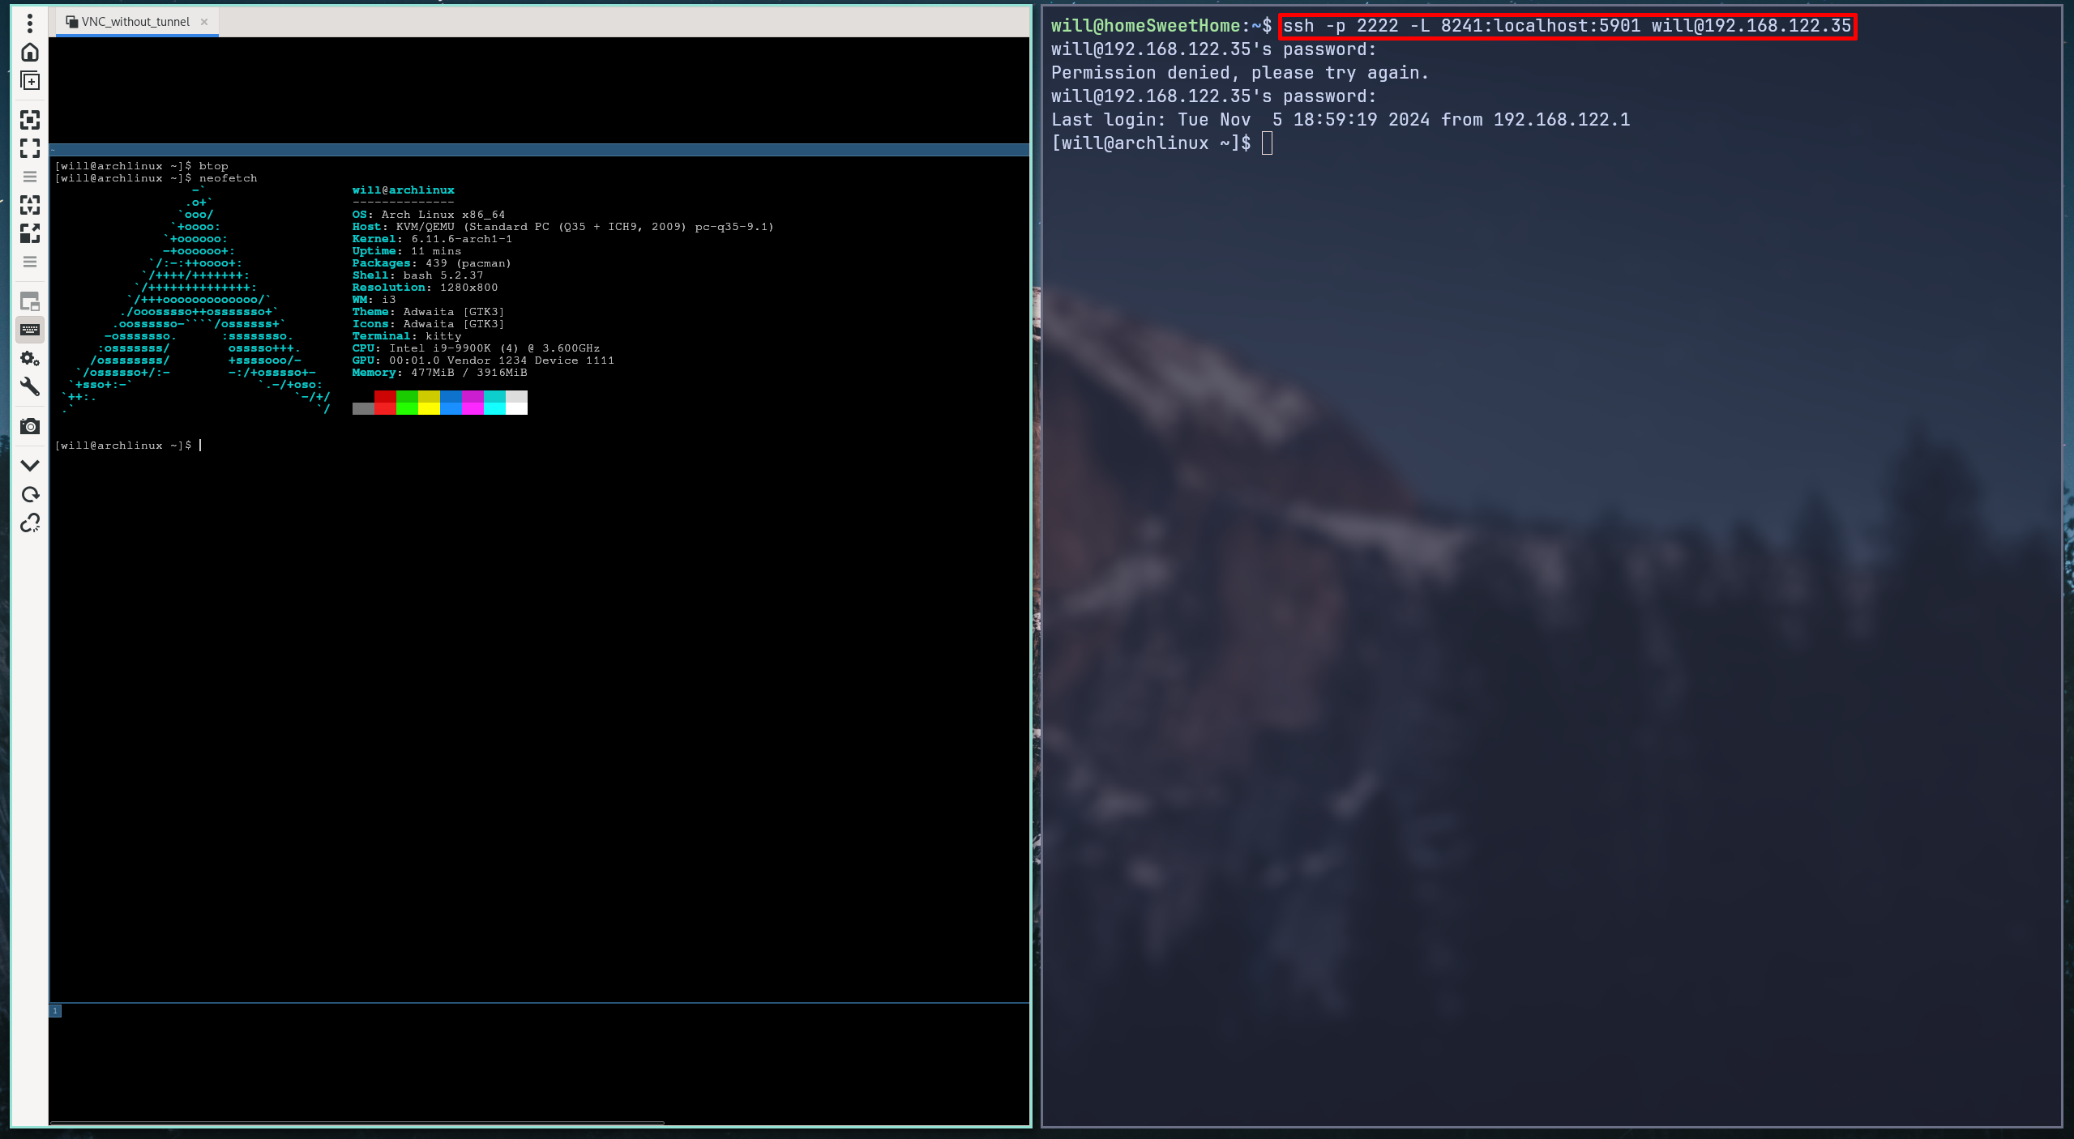This screenshot has width=2074, height=1139.
Task: Click the neofetch color palette strip
Action: point(441,403)
